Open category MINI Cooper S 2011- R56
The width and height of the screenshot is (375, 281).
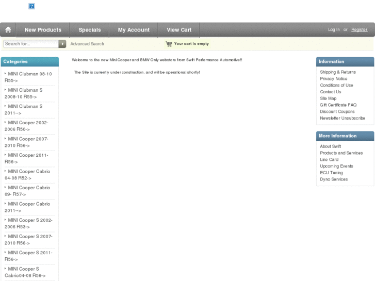pyautogui.click(x=28, y=256)
